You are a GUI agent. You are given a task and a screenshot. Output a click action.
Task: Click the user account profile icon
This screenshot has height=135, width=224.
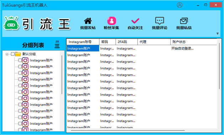[180, 5]
